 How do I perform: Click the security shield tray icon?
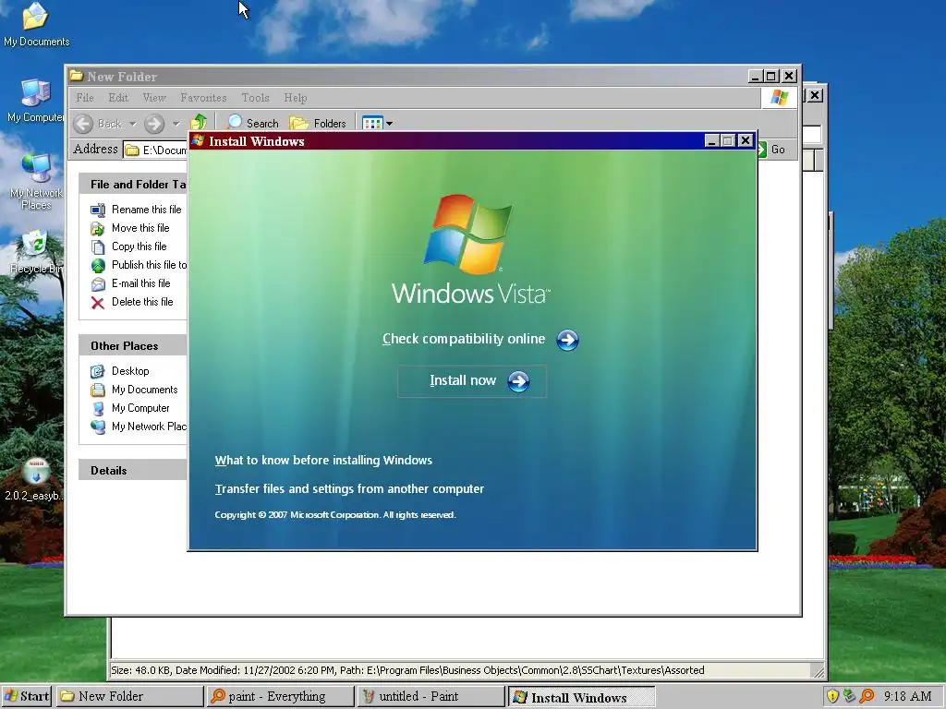tap(832, 696)
